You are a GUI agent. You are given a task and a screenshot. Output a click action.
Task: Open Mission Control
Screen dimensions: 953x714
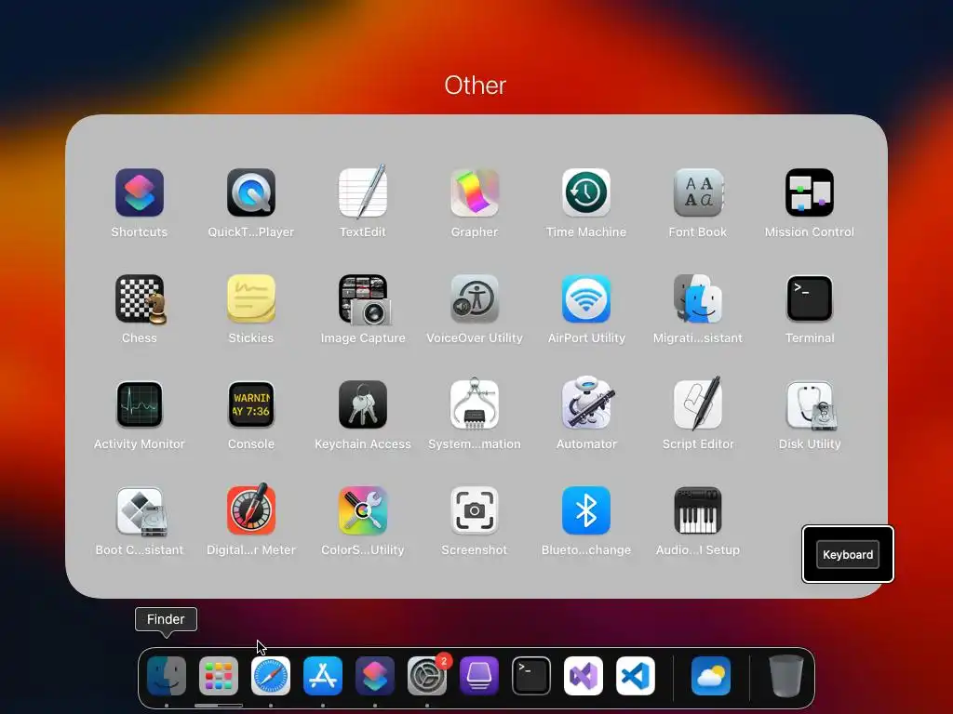tap(810, 193)
